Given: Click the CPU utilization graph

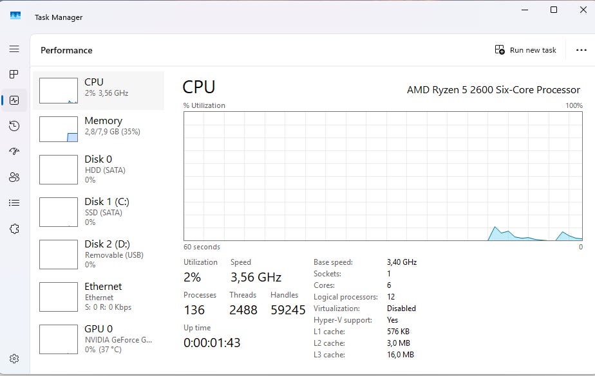Looking at the screenshot, I should coord(383,176).
